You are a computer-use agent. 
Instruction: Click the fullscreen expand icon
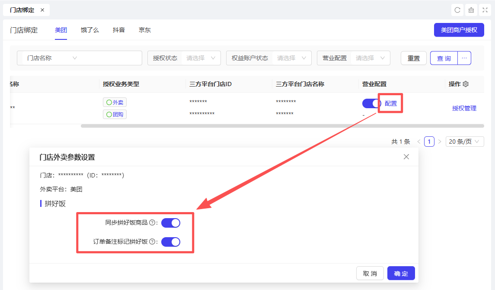[x=485, y=10]
